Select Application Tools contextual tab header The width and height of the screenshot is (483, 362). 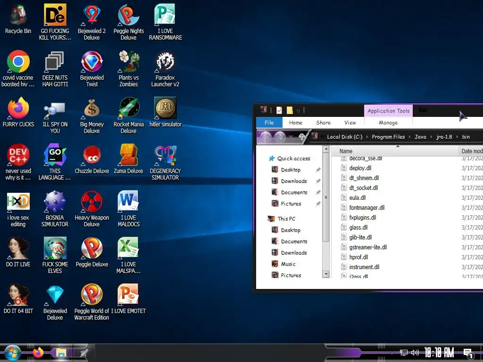tap(389, 111)
